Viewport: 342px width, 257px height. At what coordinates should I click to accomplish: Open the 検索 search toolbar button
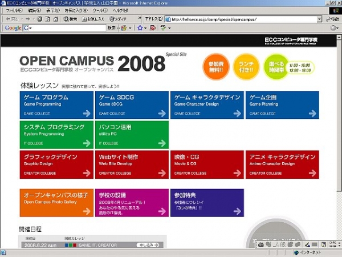[x=70, y=19]
